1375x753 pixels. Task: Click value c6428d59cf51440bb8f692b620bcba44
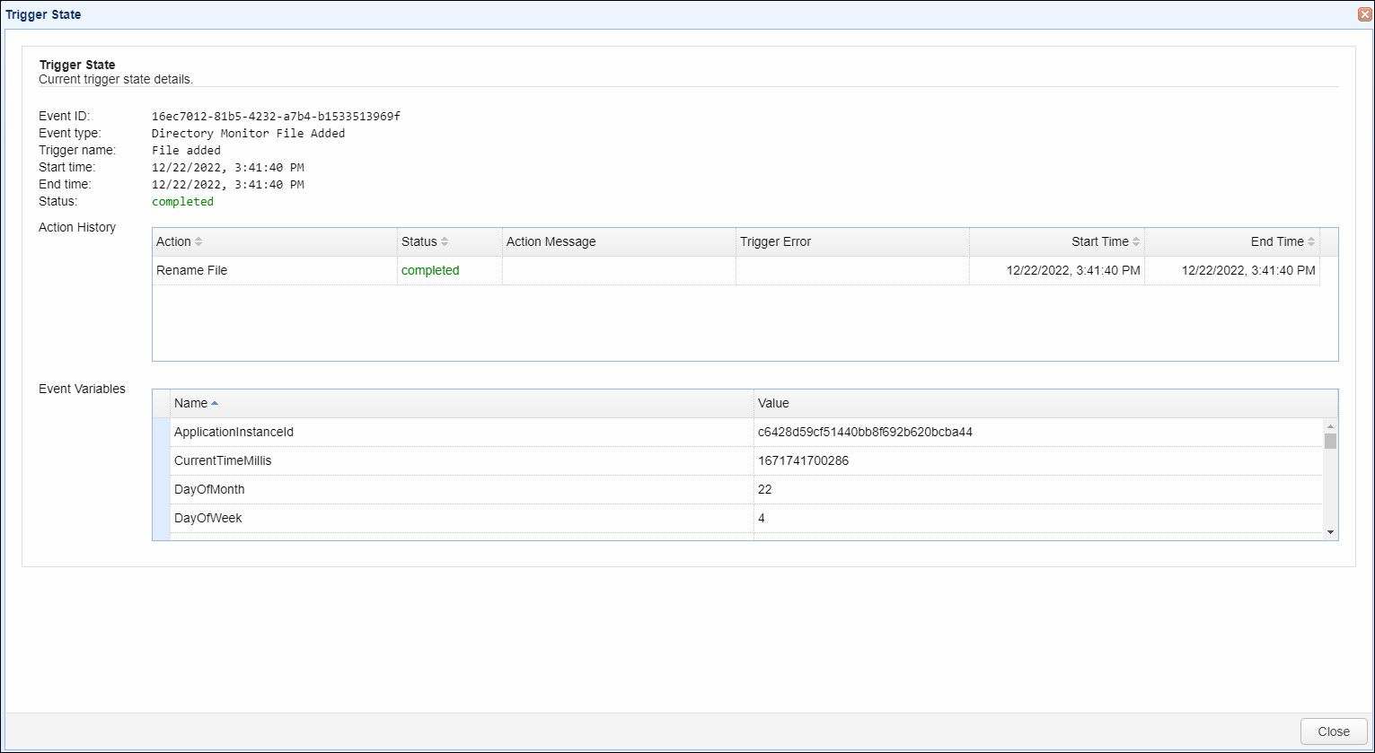point(865,432)
